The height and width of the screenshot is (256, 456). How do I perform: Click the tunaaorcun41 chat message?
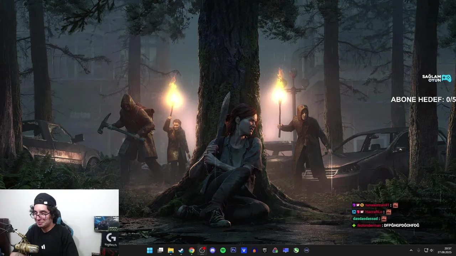coord(375,205)
